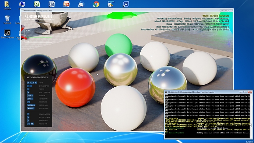The image size is (254, 143).
Task: Click the BUFFER VIEWER shortcut description
Action: point(44,117)
